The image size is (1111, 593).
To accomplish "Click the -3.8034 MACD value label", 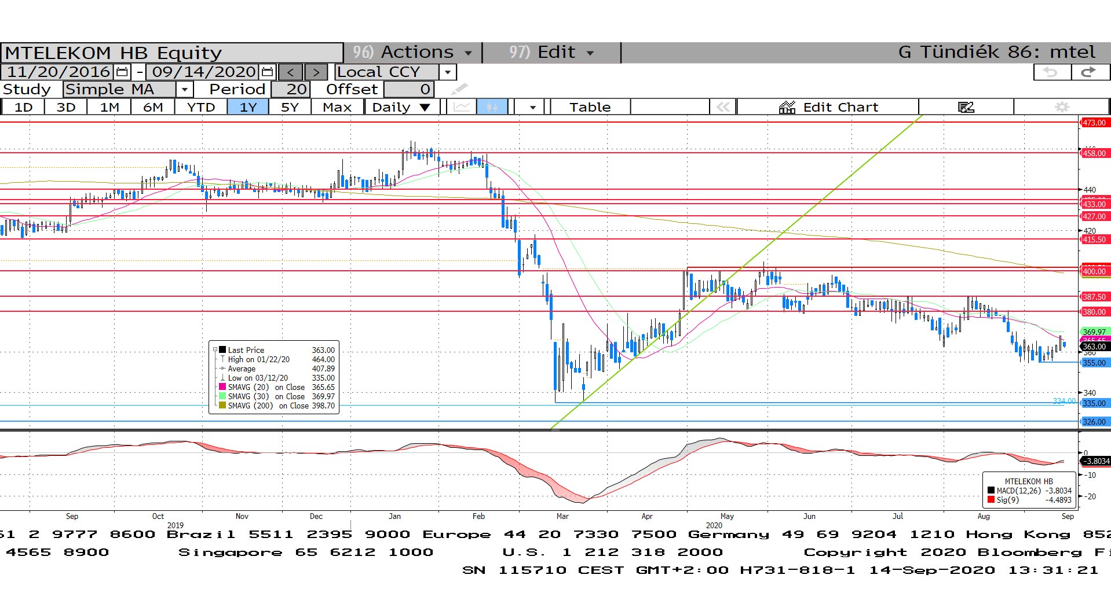I will pyautogui.click(x=1096, y=461).
